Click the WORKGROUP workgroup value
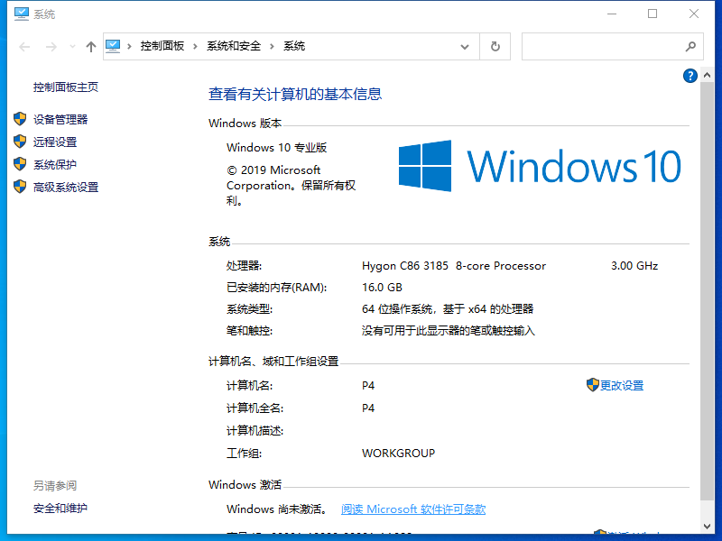Image resolution: width=722 pixels, height=541 pixels. pyautogui.click(x=398, y=454)
